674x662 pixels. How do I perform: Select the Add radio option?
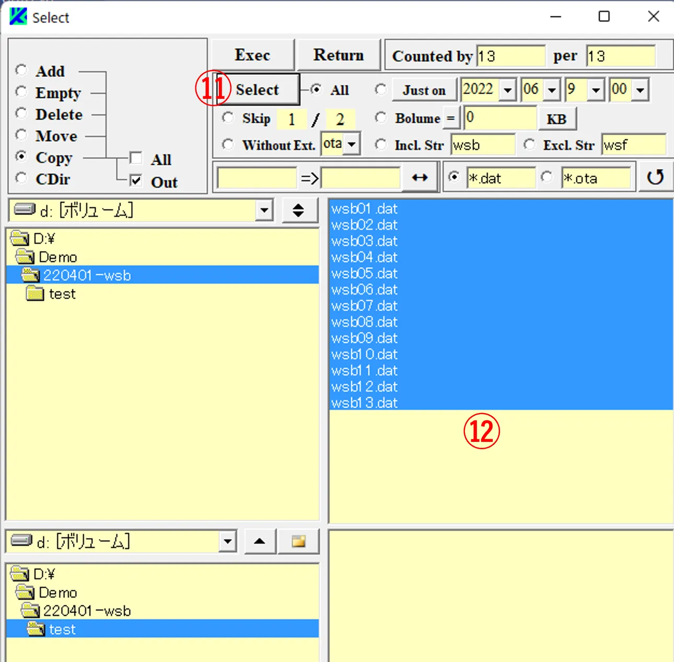(21, 70)
